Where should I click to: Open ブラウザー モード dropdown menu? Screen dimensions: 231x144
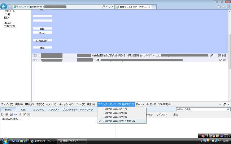point(116,104)
